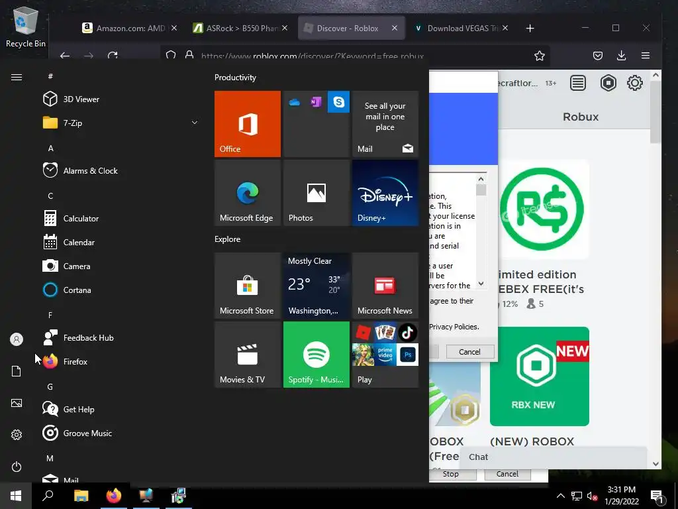
Task: Open Microsoft Edge tile
Action: pos(248,193)
